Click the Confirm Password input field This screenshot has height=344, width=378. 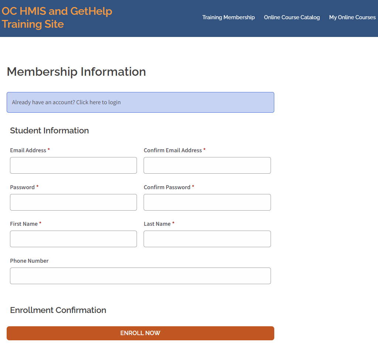click(x=207, y=202)
